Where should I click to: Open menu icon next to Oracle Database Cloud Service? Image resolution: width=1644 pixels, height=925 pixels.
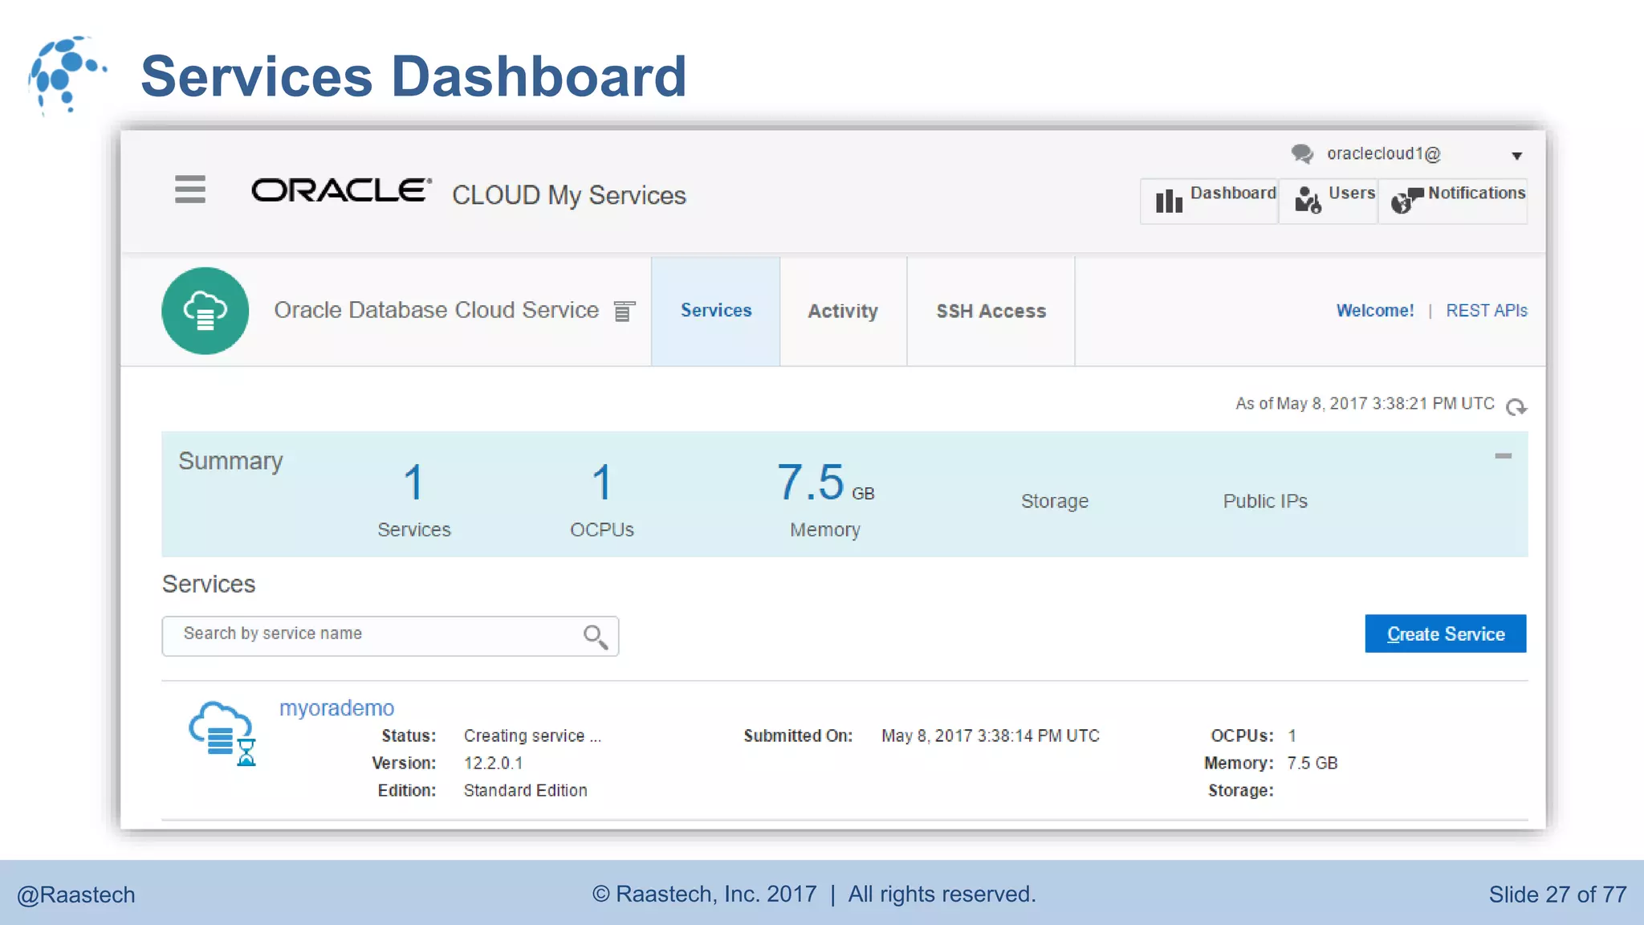point(624,311)
